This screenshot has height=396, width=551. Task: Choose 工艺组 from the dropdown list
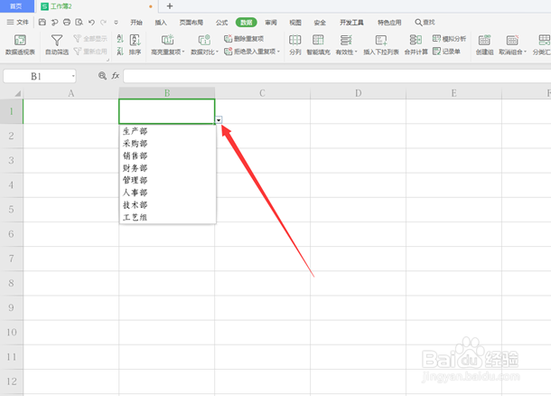click(x=168, y=217)
